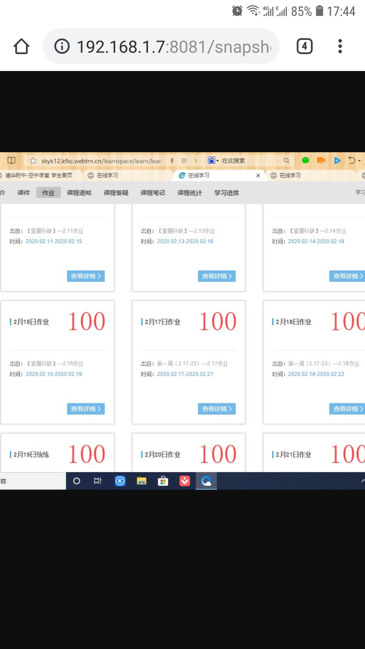
Task: Open the 课程统计 navigation item
Action: 190,193
